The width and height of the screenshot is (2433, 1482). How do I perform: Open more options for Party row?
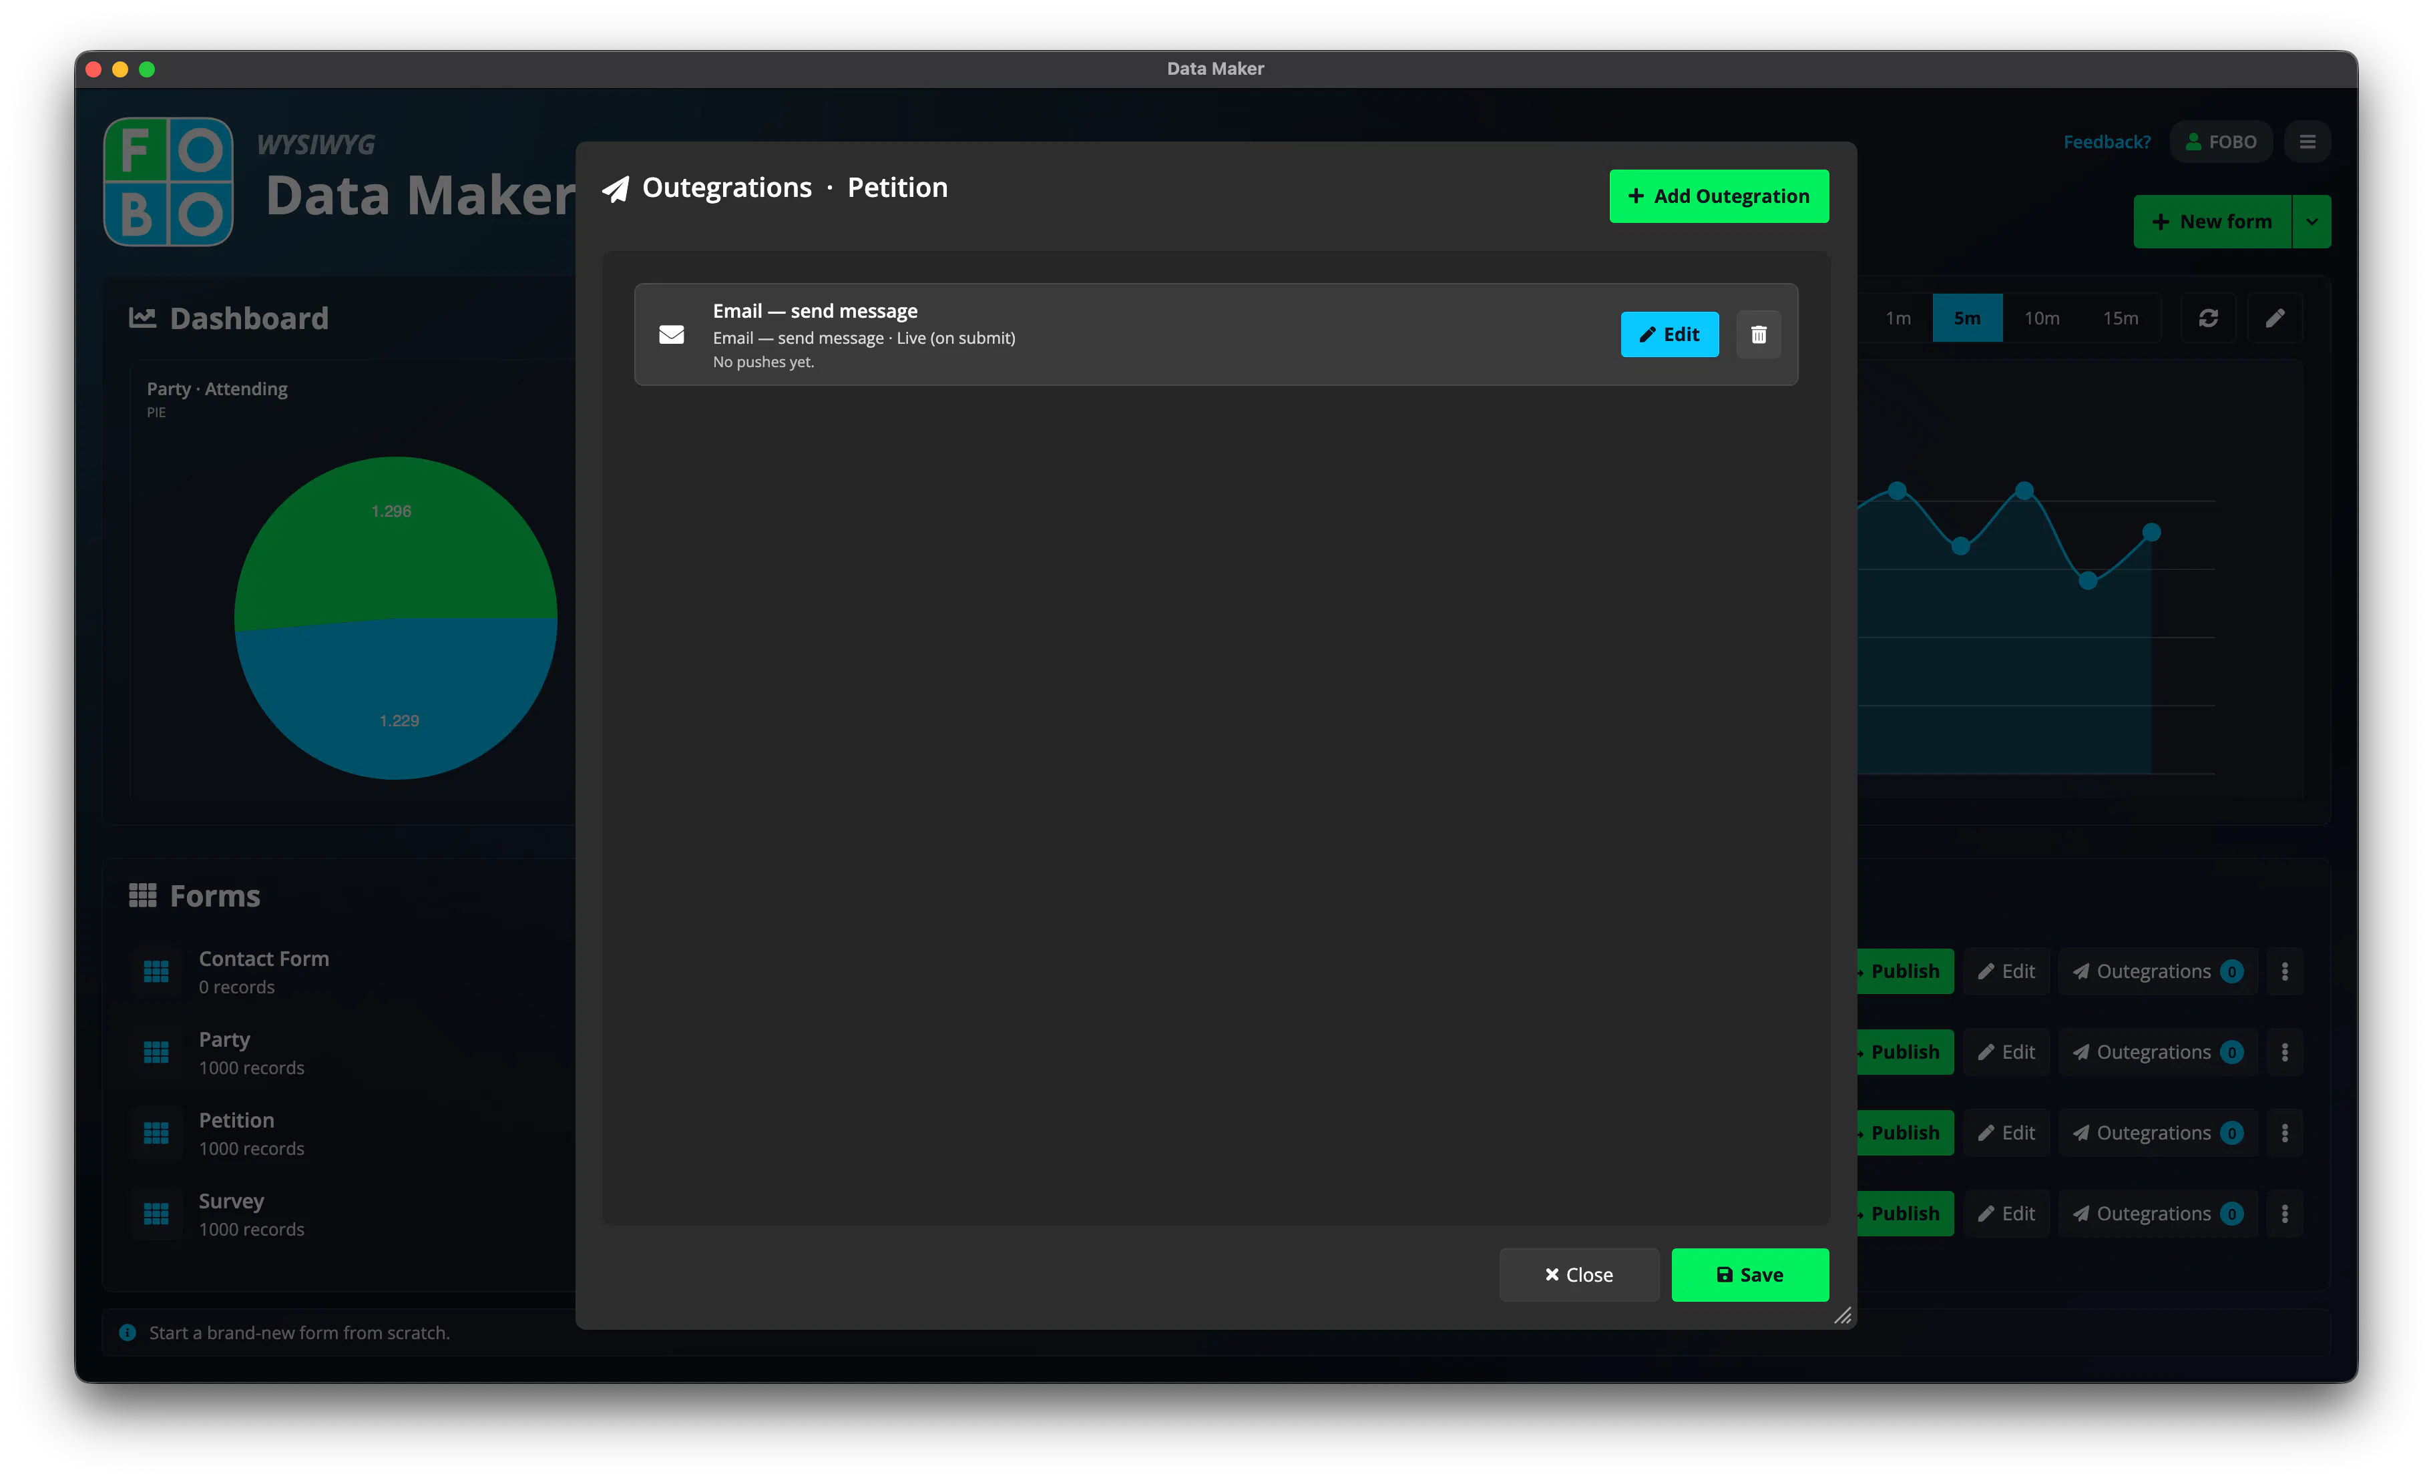2284,1053
